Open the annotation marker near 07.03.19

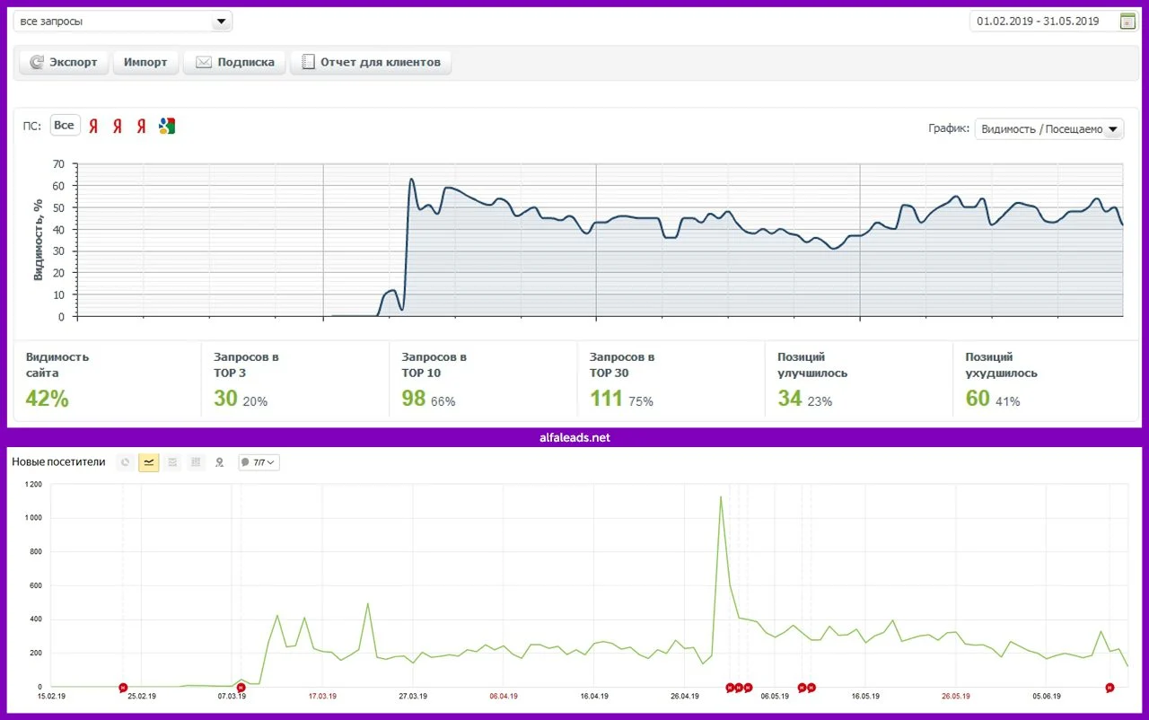[241, 688]
